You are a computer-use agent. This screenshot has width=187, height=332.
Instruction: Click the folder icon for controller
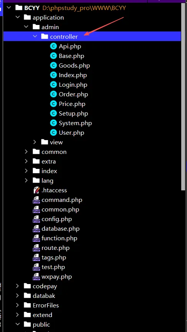coord(45,36)
